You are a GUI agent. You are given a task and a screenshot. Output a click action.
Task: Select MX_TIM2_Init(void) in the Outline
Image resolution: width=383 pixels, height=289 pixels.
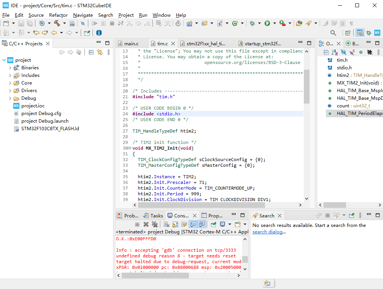358,83
